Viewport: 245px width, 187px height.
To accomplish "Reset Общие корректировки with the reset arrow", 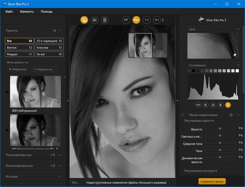I will point(231,115).
